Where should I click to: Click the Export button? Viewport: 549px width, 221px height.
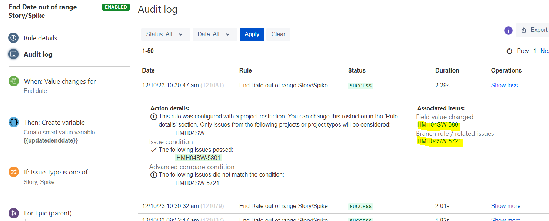533,30
